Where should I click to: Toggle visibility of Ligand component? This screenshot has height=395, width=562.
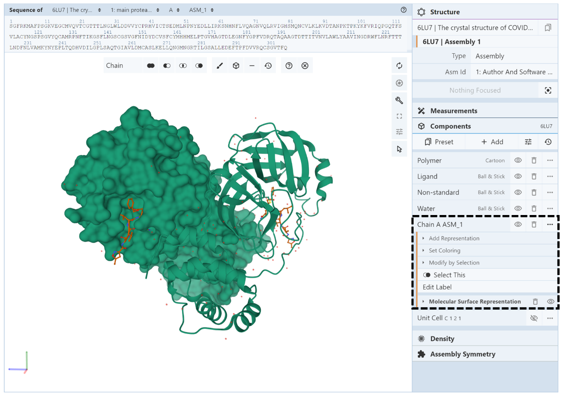pos(518,177)
